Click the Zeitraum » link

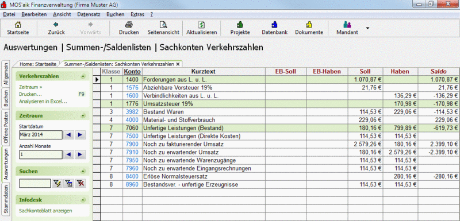point(30,87)
